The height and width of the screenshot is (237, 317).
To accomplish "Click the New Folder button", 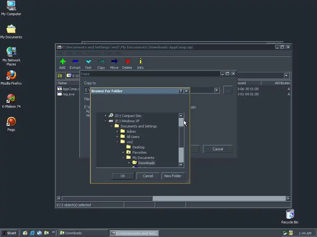I will (x=173, y=176).
